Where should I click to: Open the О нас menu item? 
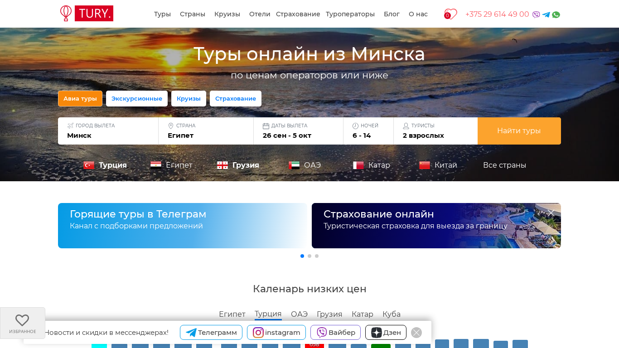[418, 14]
